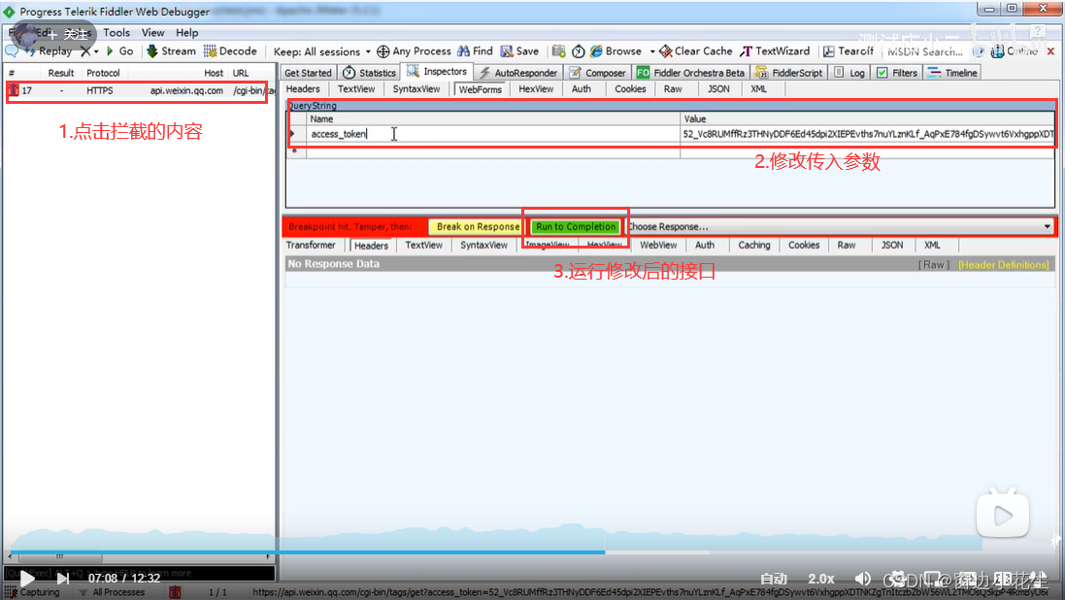
Task: Click Header Definitions link
Action: pyautogui.click(x=1003, y=265)
